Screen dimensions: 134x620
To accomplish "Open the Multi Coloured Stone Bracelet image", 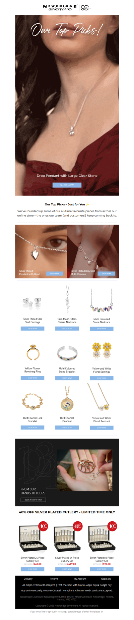I will click(x=67, y=353).
